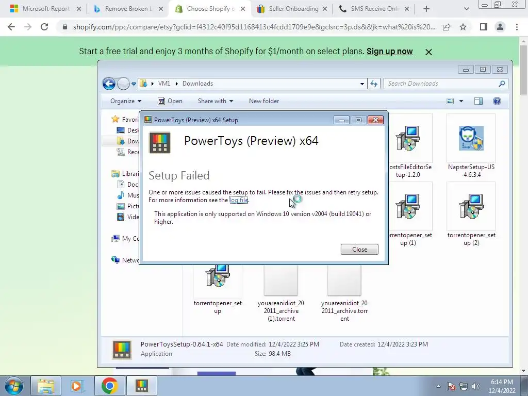
Task: Click New folder in toolbar
Action: click(264, 101)
